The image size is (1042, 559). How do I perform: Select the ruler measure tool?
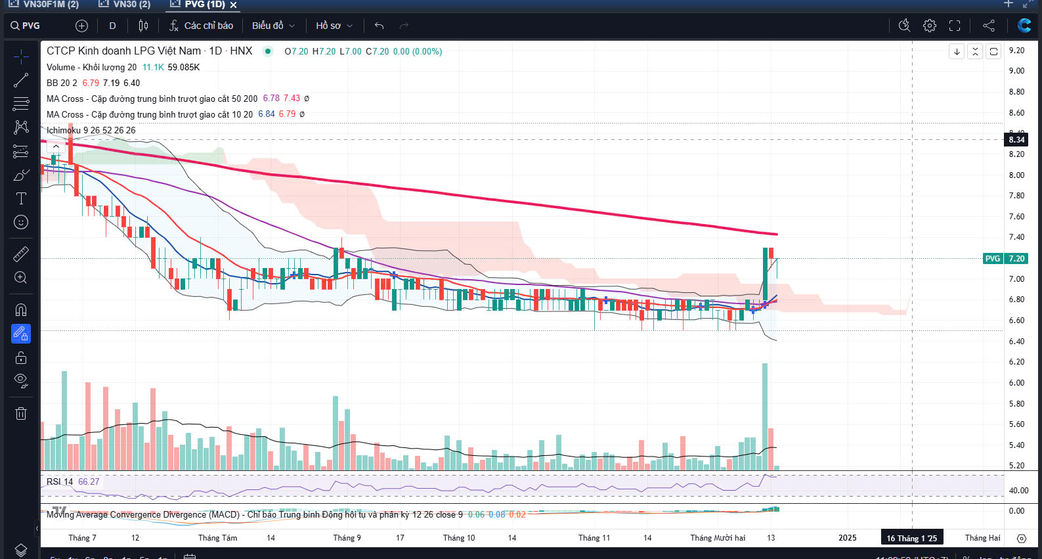pyautogui.click(x=21, y=254)
